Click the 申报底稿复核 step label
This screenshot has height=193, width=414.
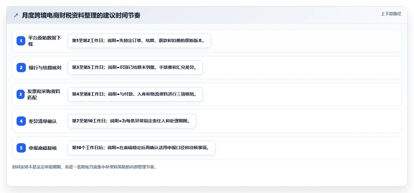[43, 148]
